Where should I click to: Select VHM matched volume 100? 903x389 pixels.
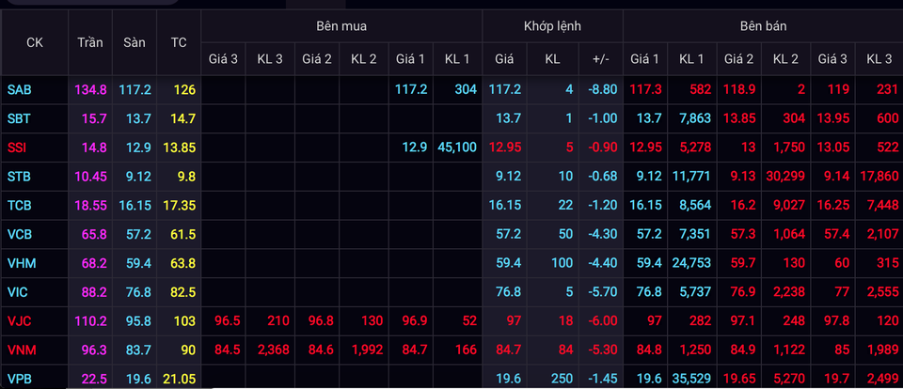(x=562, y=263)
